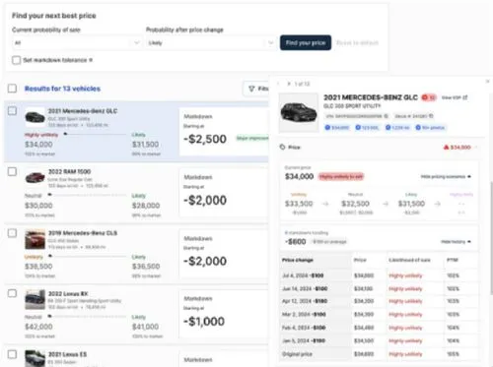Click previous vehicle arrow in detail panel

[278, 84]
